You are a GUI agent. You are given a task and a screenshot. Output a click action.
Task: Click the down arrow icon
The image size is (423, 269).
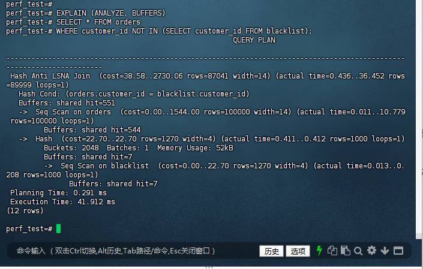(x=385, y=250)
